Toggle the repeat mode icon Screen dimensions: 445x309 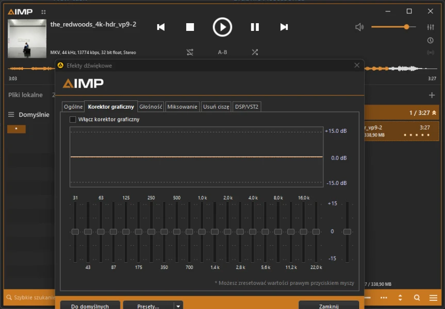click(x=190, y=52)
